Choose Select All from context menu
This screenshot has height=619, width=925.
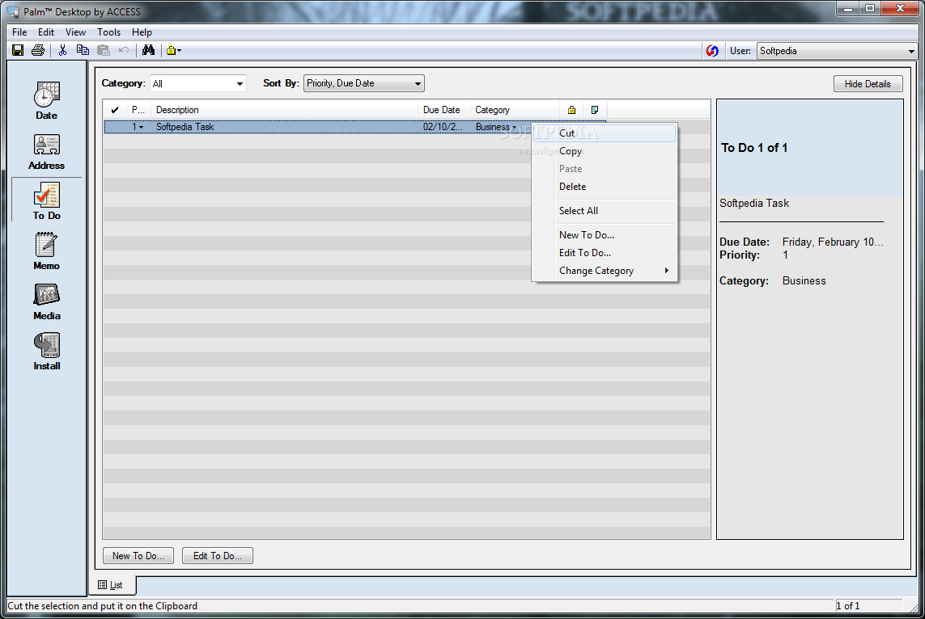tap(604, 210)
